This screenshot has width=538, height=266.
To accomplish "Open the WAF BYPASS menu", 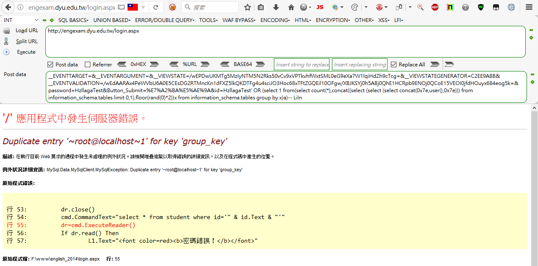I will [x=240, y=20].
